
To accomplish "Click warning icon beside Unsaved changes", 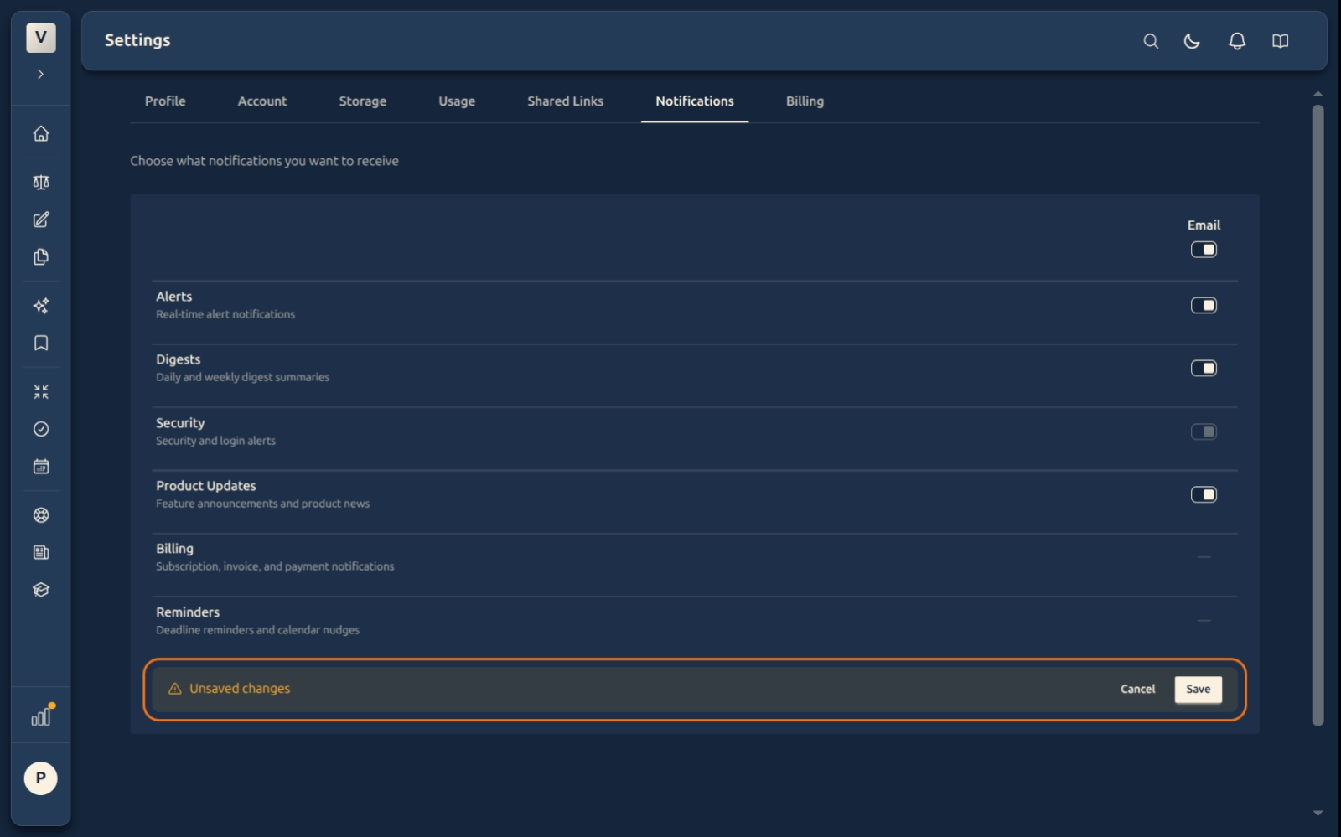I will click(175, 689).
